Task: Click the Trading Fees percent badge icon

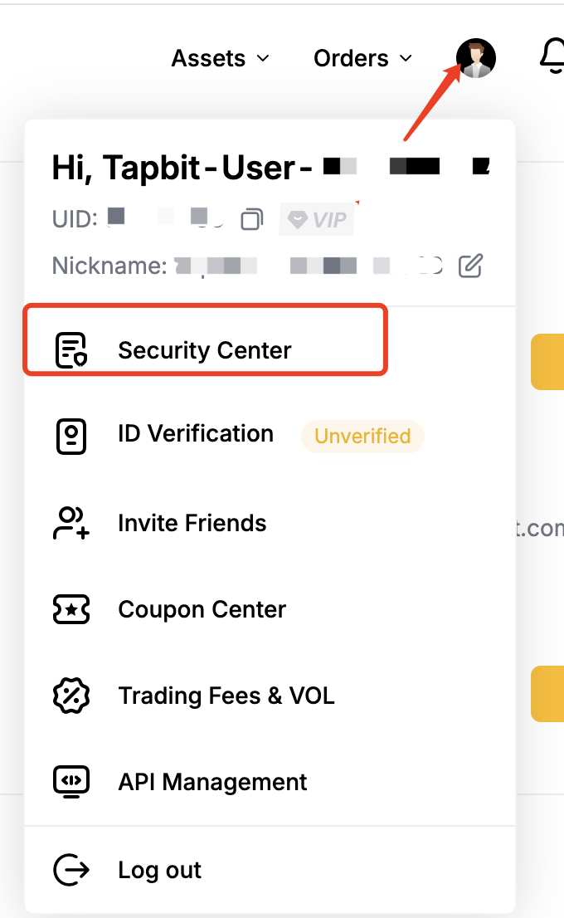Action: click(71, 696)
